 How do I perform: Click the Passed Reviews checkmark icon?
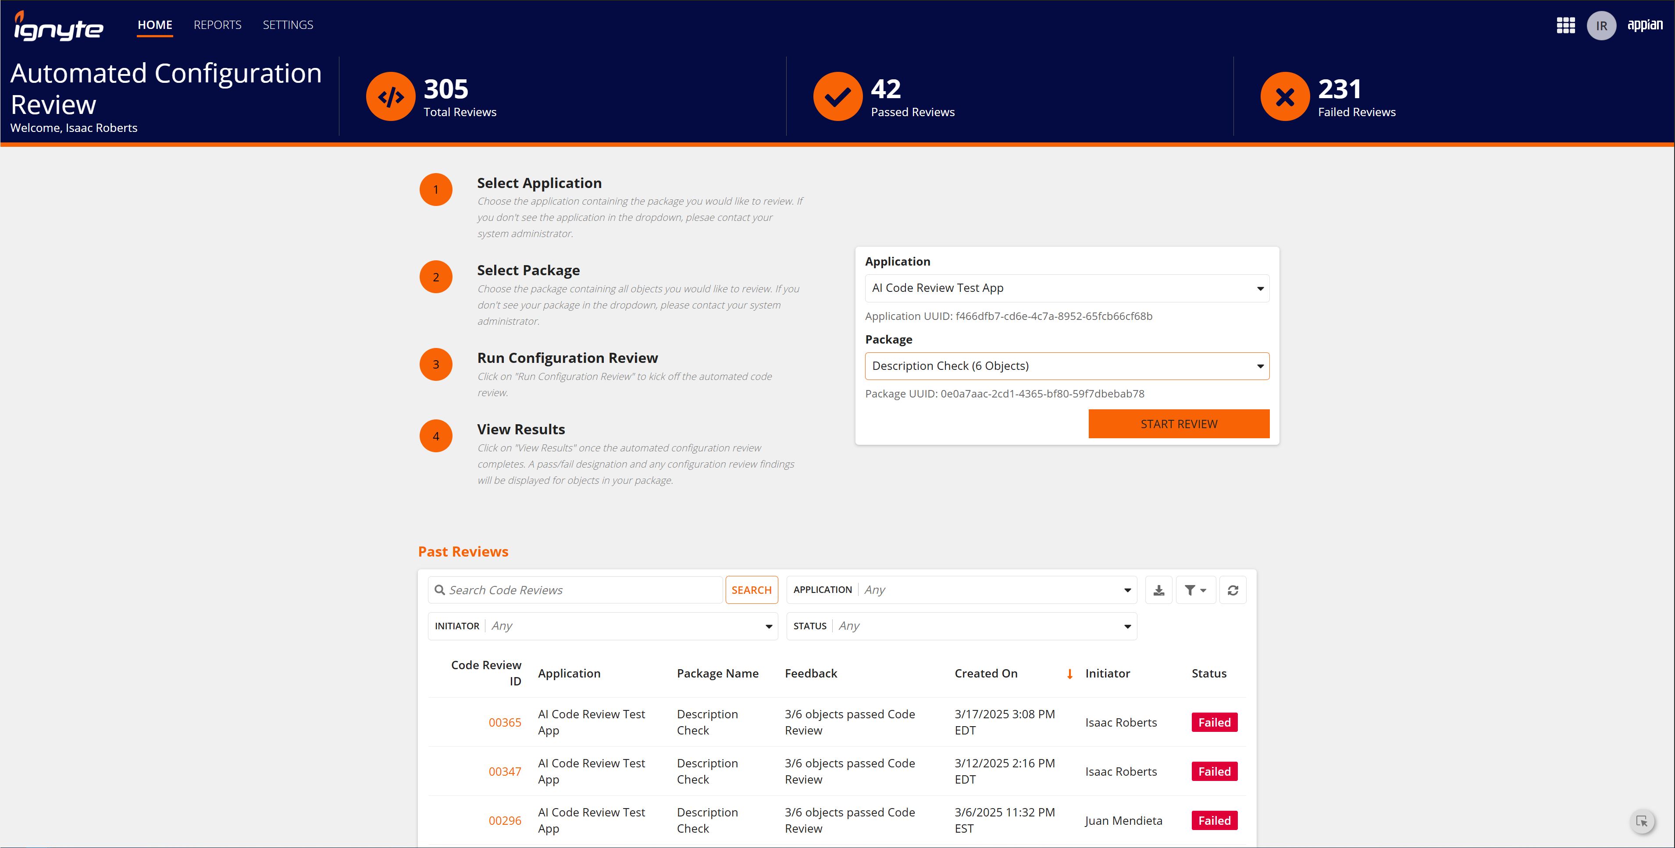837,97
